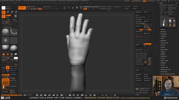
Task: Adjust the Draw Size slider
Action: coord(10,21)
